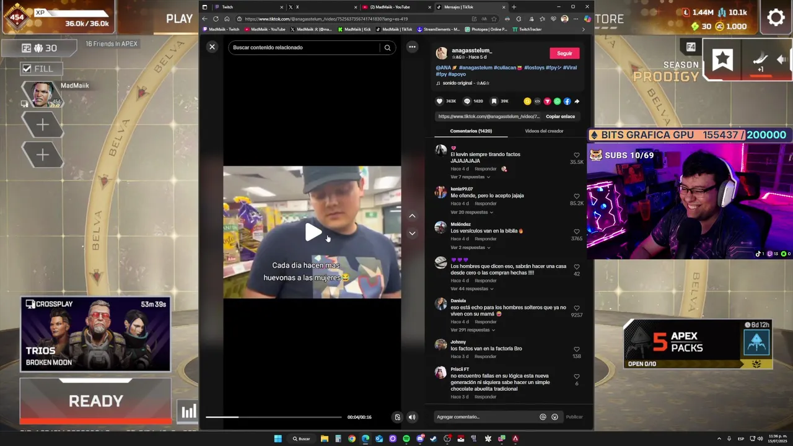
Task: Click Responder under Johnny's comment
Action: (x=486, y=357)
